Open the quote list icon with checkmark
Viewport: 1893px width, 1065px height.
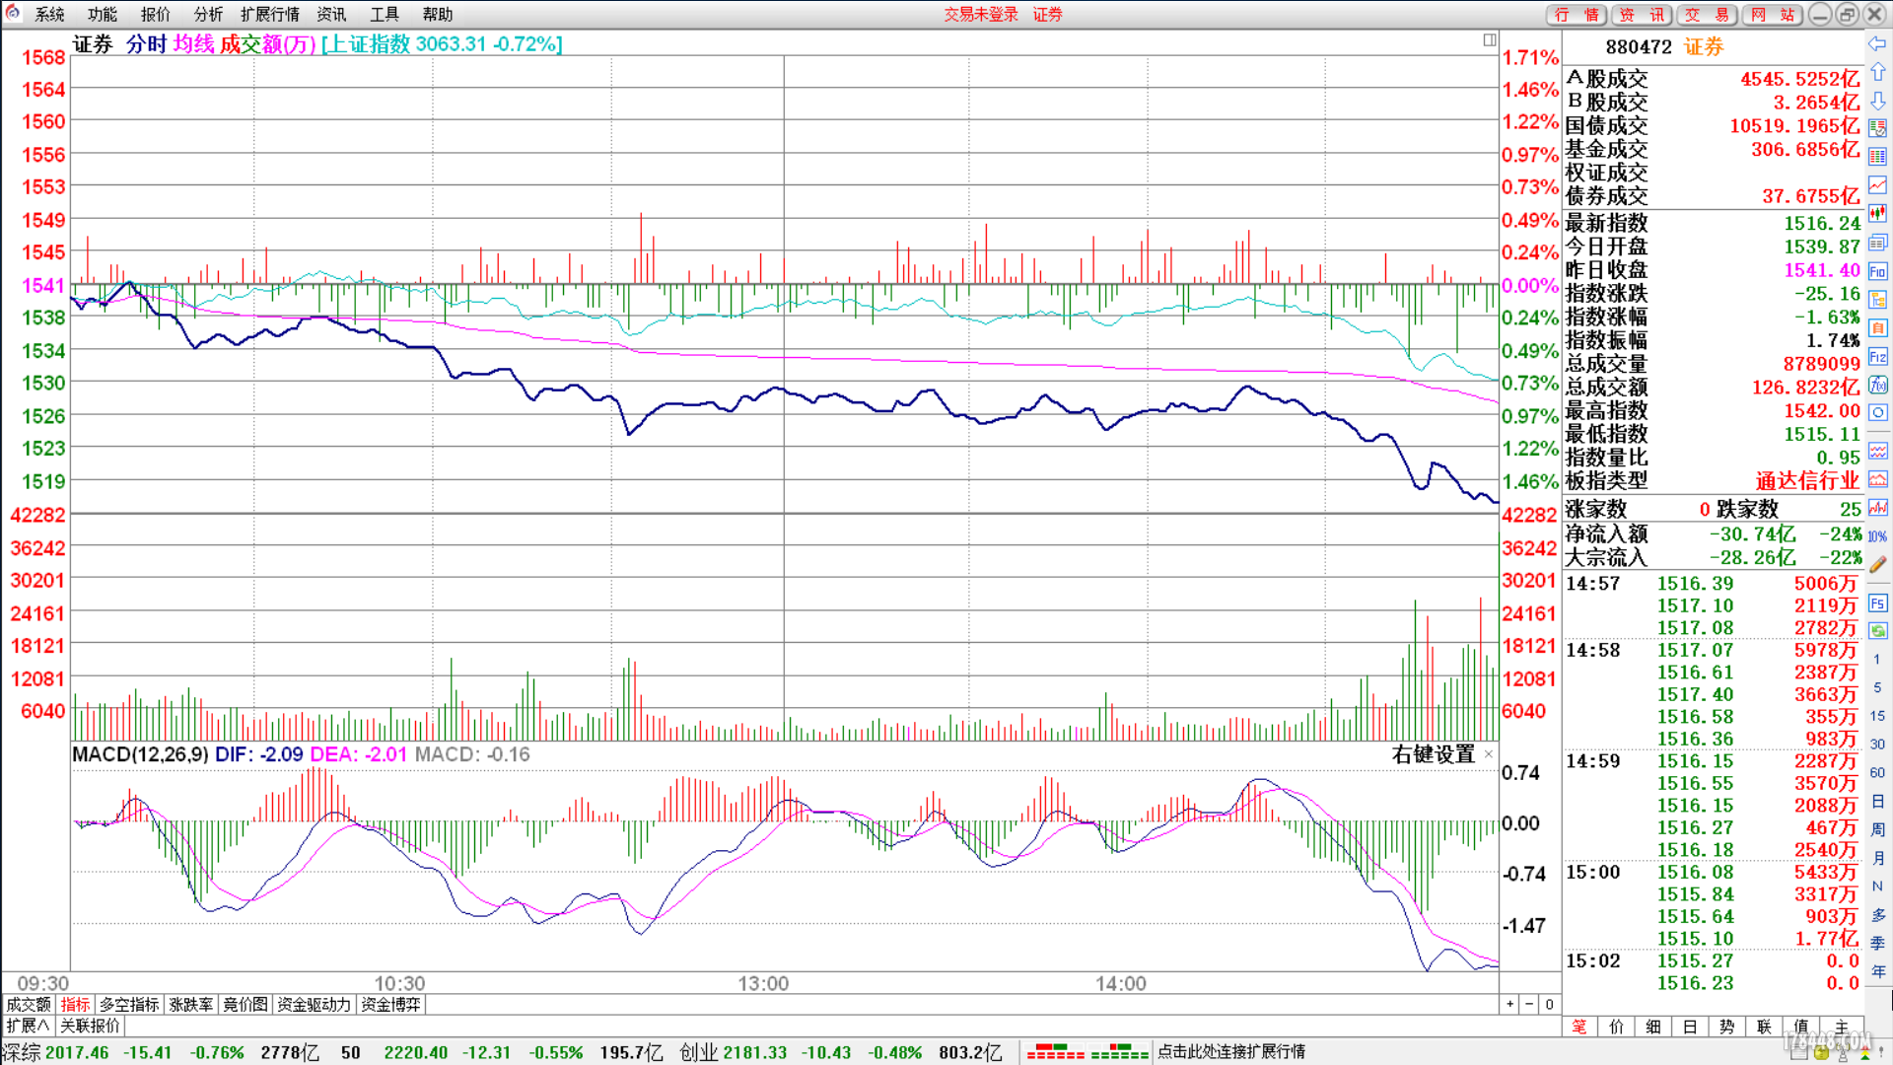pos(1877,128)
